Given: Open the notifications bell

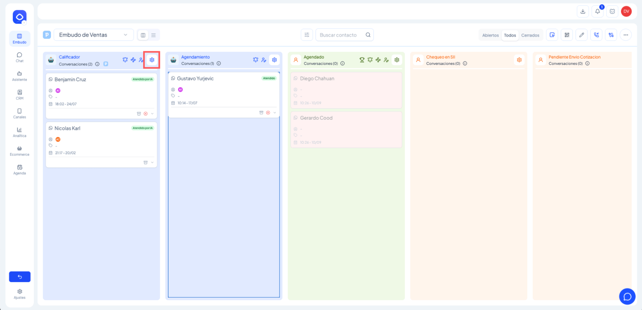Looking at the screenshot, I should click(x=598, y=11).
